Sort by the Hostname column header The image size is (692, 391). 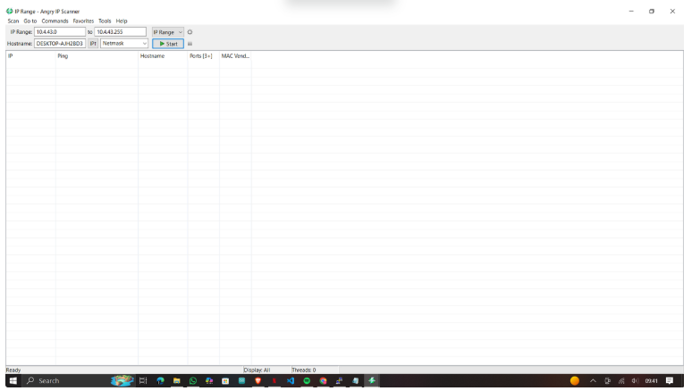[x=163, y=56]
